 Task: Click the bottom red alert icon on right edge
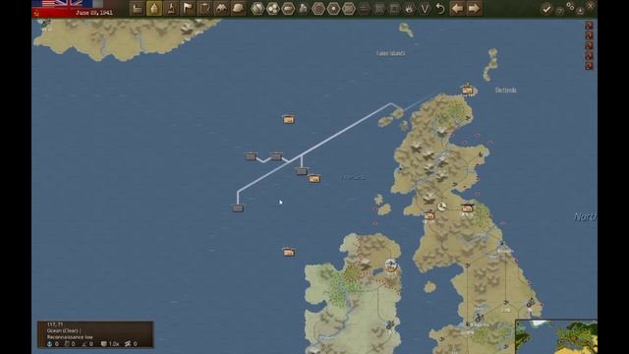[x=589, y=66]
